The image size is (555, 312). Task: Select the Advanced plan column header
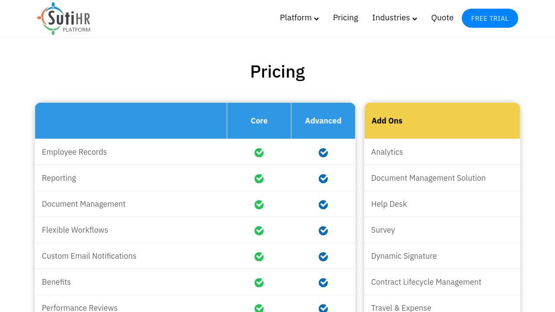[323, 121]
